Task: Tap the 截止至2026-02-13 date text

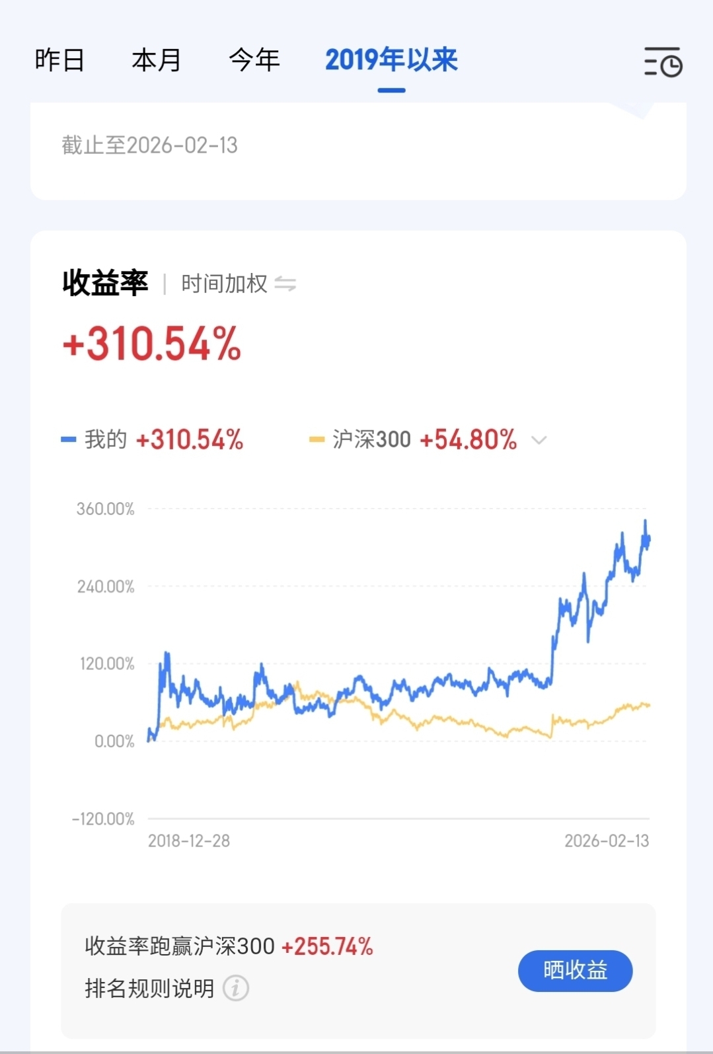Action: pos(150,145)
